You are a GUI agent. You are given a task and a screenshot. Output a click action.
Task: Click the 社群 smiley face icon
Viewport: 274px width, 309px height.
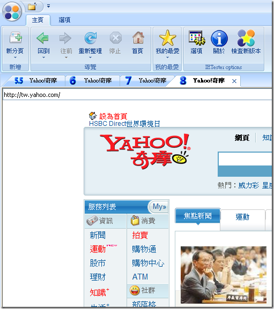point(135,290)
